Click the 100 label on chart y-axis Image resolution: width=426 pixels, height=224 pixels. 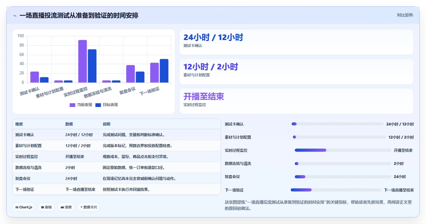pyautogui.click(x=21, y=36)
